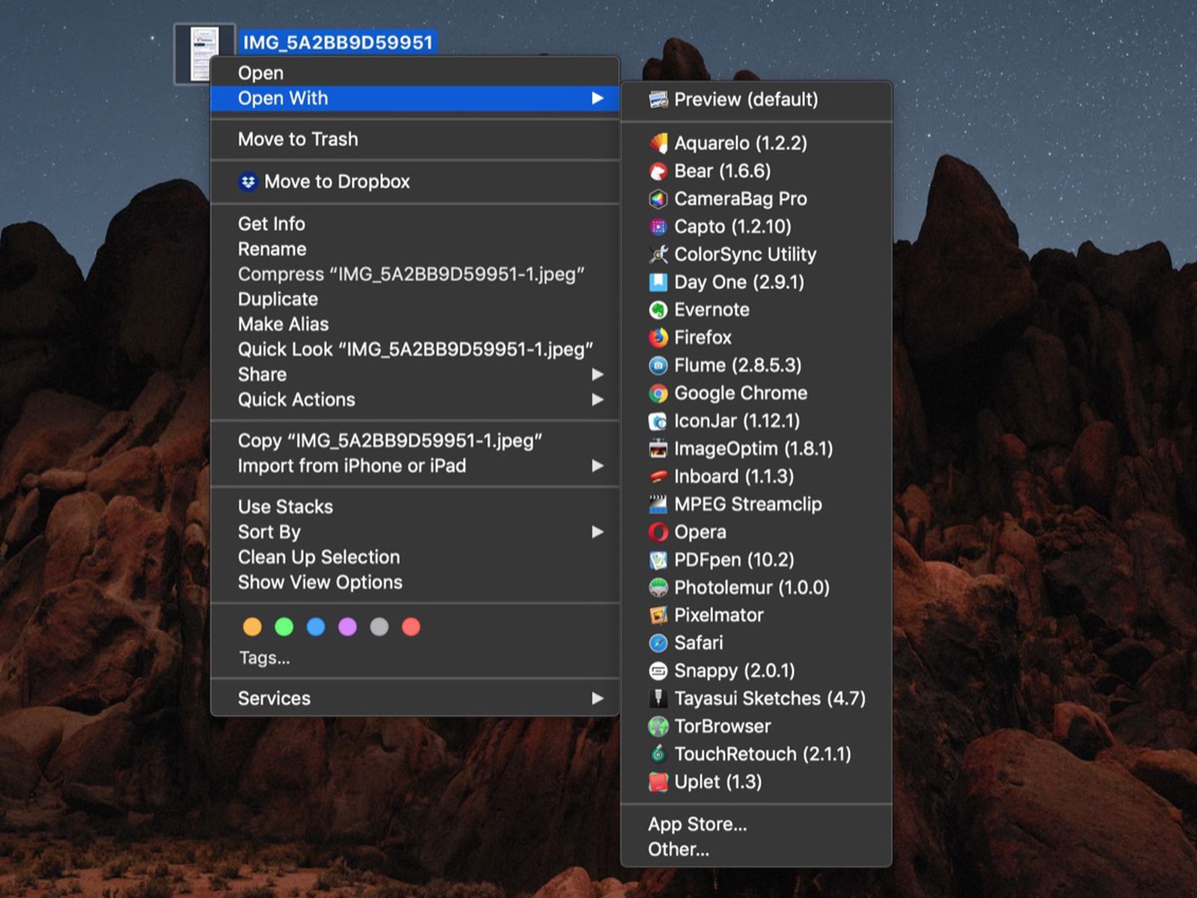Image resolution: width=1197 pixels, height=898 pixels.
Task: Select Move to Trash
Action: tap(415, 139)
